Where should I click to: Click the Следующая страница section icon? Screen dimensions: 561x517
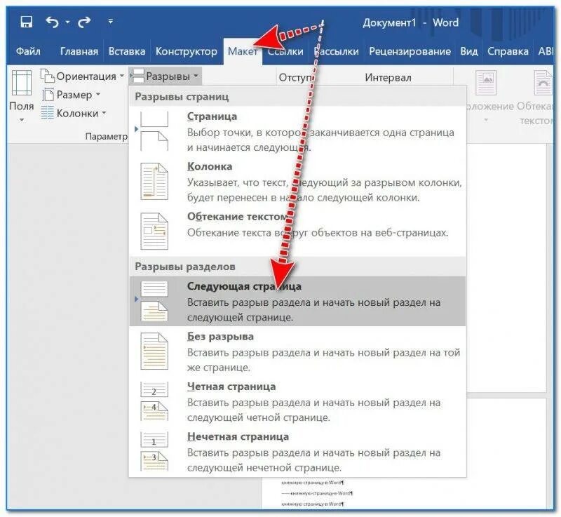point(154,301)
